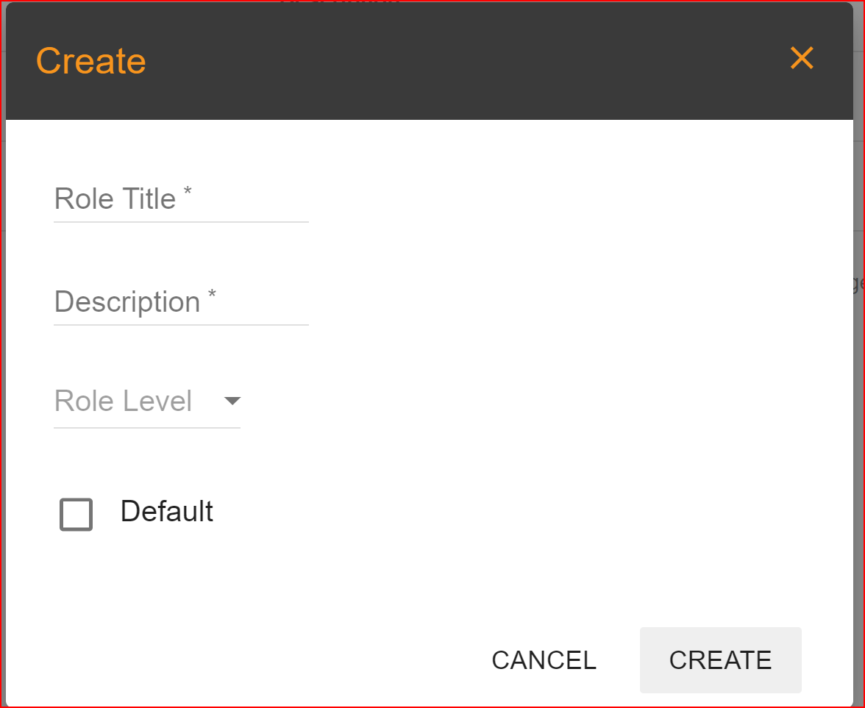
Task: Place cursor in the required Role Title field
Action: [180, 202]
